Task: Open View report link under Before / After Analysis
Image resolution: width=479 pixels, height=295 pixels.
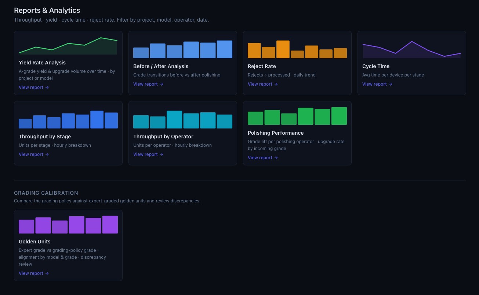Action: click(x=148, y=84)
